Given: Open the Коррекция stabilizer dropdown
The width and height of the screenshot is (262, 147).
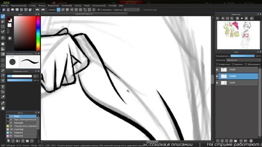Looking at the screenshot, I should (x=131, y=10).
